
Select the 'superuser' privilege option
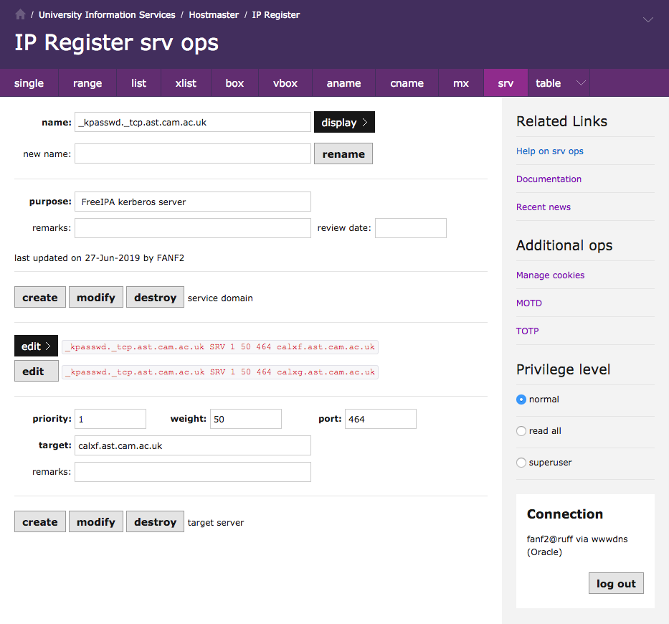[x=521, y=463]
